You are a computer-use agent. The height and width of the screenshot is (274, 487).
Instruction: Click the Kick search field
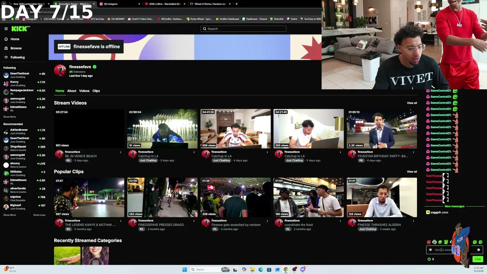click(243, 29)
